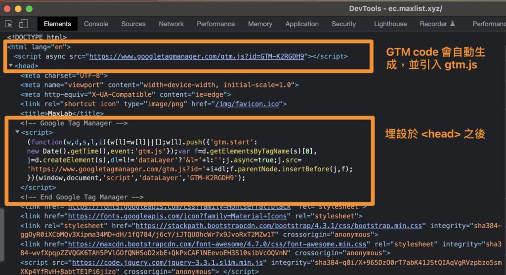Activate the inspect element picker icon

(9, 24)
